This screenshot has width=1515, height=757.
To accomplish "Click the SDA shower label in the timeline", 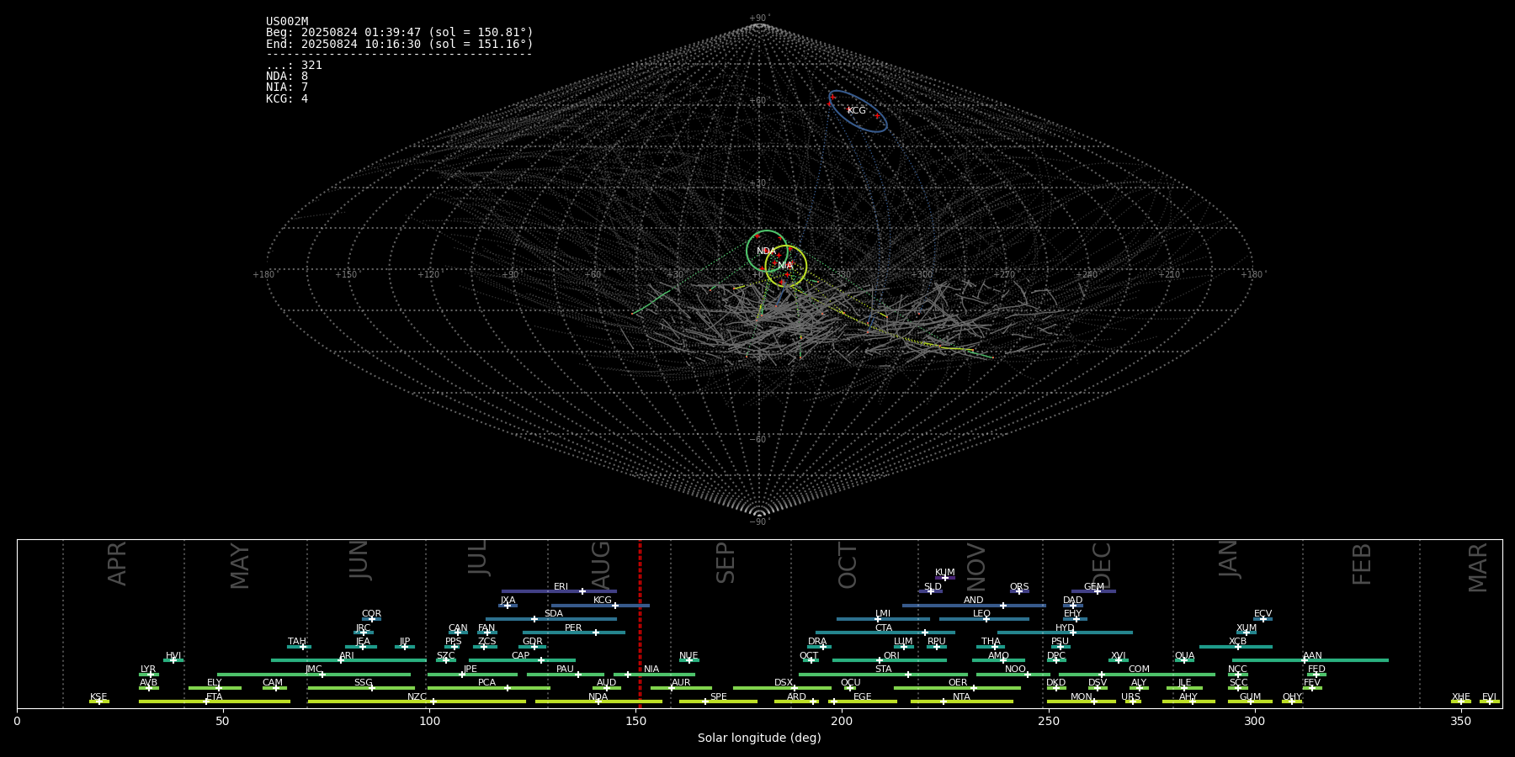I will point(554,614).
